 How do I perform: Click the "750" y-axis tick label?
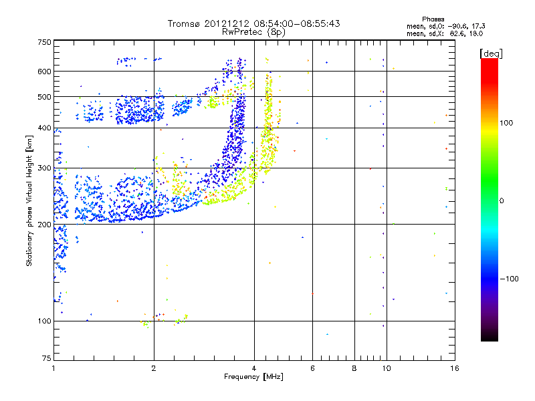[x=44, y=42]
